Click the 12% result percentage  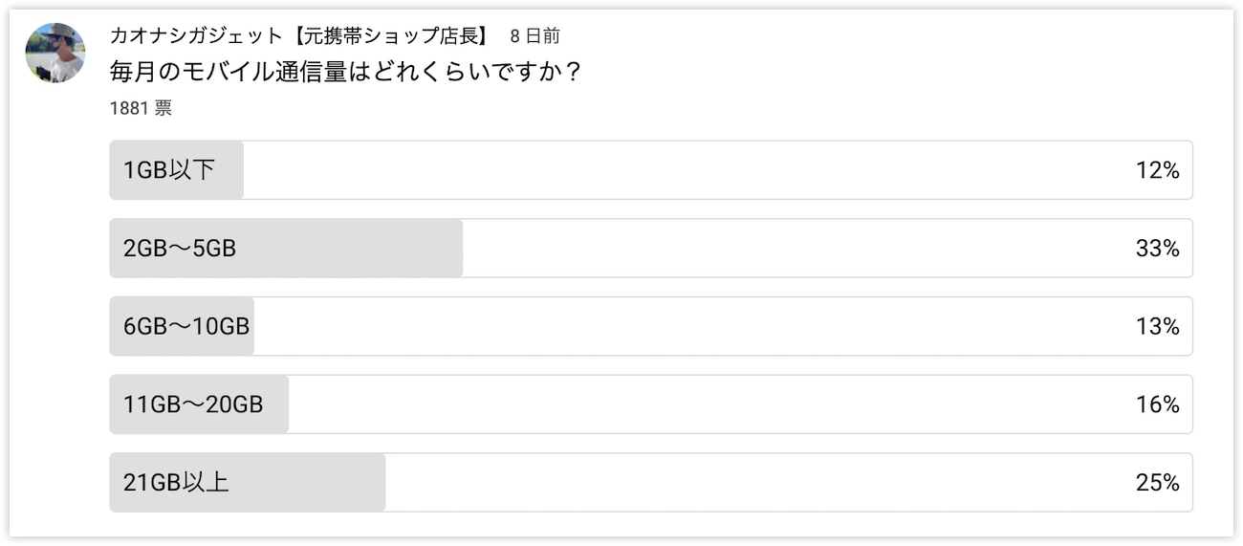pyautogui.click(x=1158, y=170)
